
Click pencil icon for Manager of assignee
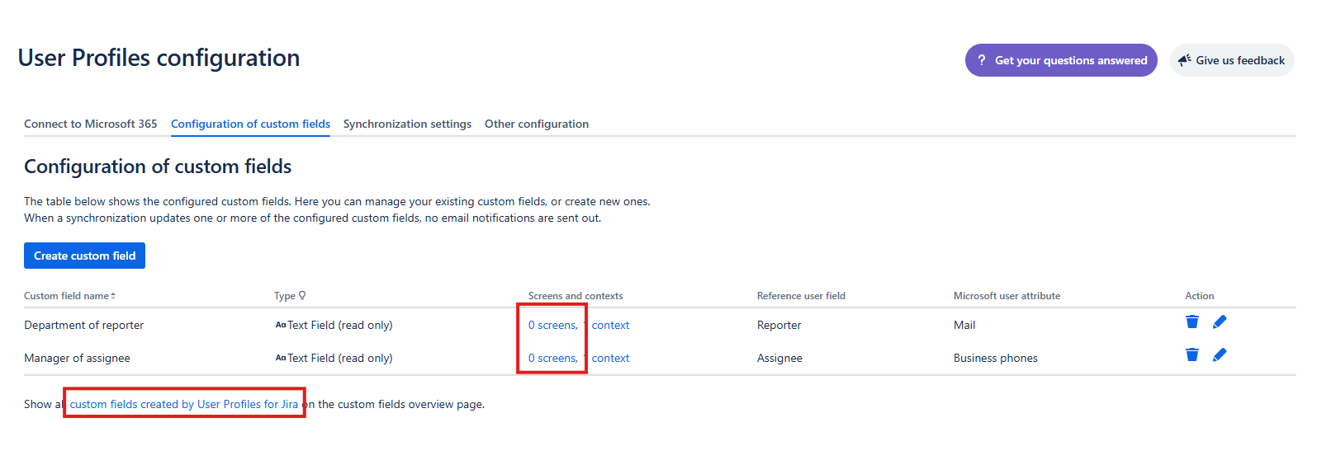(x=1220, y=354)
